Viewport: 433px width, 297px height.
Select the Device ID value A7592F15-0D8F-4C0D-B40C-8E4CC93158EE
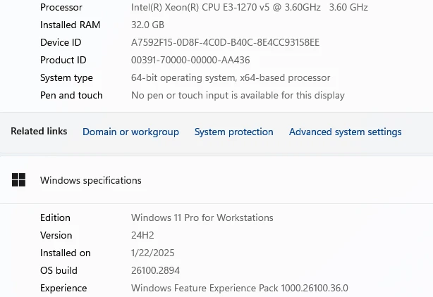coord(225,42)
